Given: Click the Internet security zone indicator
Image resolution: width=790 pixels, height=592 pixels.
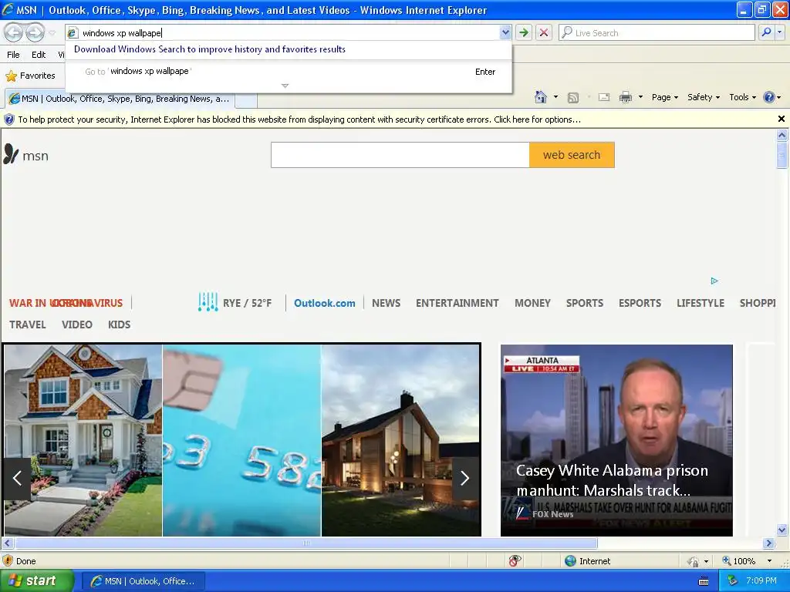Looking at the screenshot, I should [587, 561].
